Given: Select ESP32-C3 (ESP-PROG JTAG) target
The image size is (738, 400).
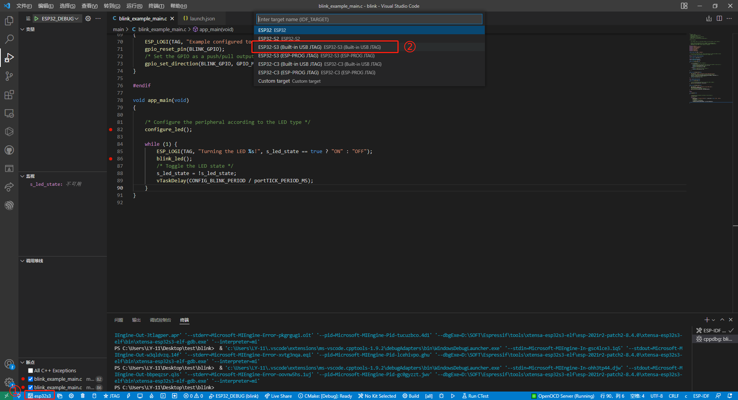Looking at the screenshot, I should pyautogui.click(x=369, y=72).
